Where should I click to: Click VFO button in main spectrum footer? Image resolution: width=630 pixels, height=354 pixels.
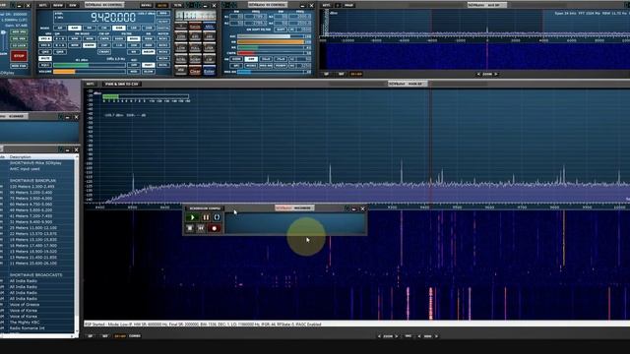[408, 336]
